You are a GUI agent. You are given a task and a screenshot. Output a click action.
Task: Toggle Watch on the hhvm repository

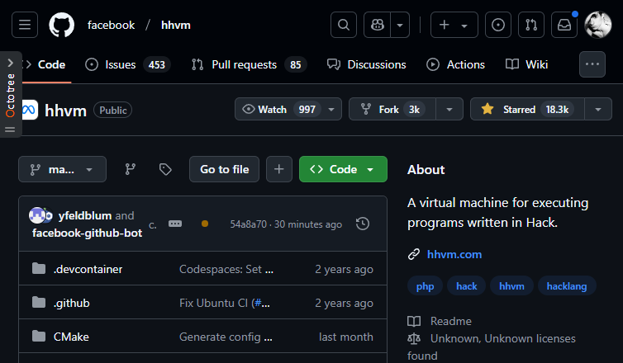pyautogui.click(x=278, y=109)
